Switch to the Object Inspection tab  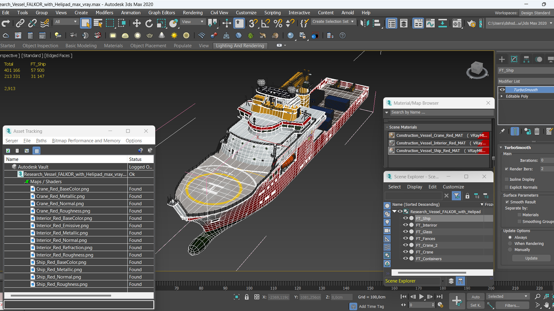[x=40, y=45]
